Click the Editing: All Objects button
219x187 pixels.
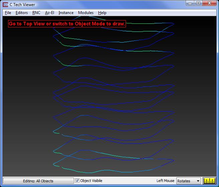(38, 181)
